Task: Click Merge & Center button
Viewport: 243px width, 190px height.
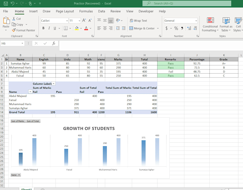Action: point(142,28)
